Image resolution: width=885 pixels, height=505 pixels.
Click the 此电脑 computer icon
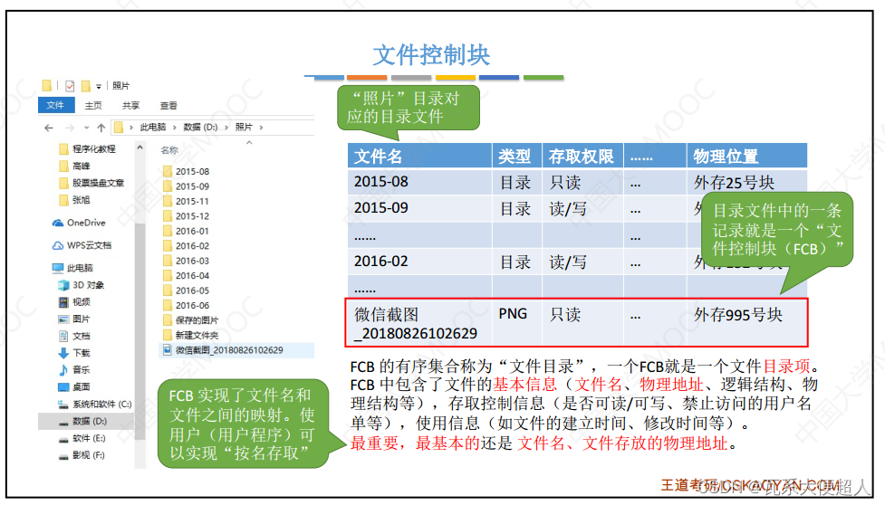coord(58,268)
